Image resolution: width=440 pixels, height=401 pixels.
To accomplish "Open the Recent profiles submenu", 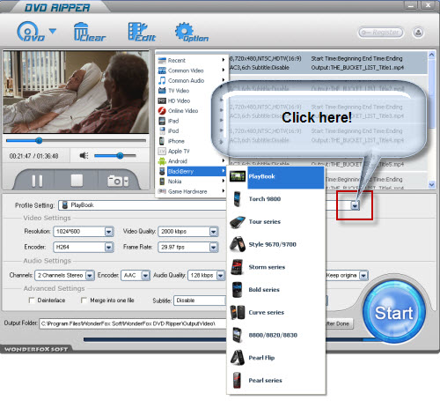I will tap(191, 60).
